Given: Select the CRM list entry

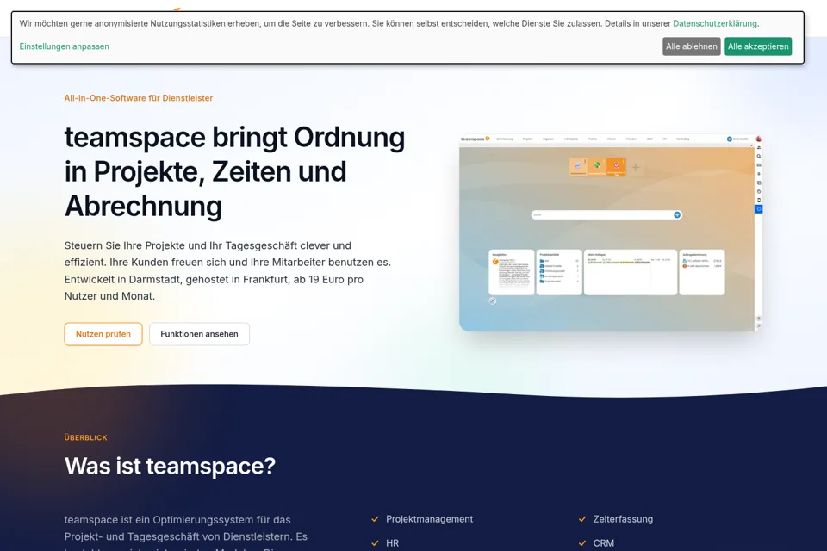Looking at the screenshot, I should (603, 543).
